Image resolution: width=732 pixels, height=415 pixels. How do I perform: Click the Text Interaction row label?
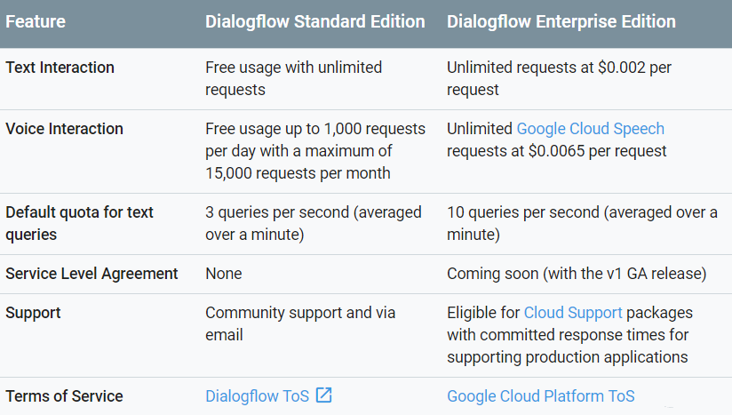pyautogui.click(x=60, y=68)
